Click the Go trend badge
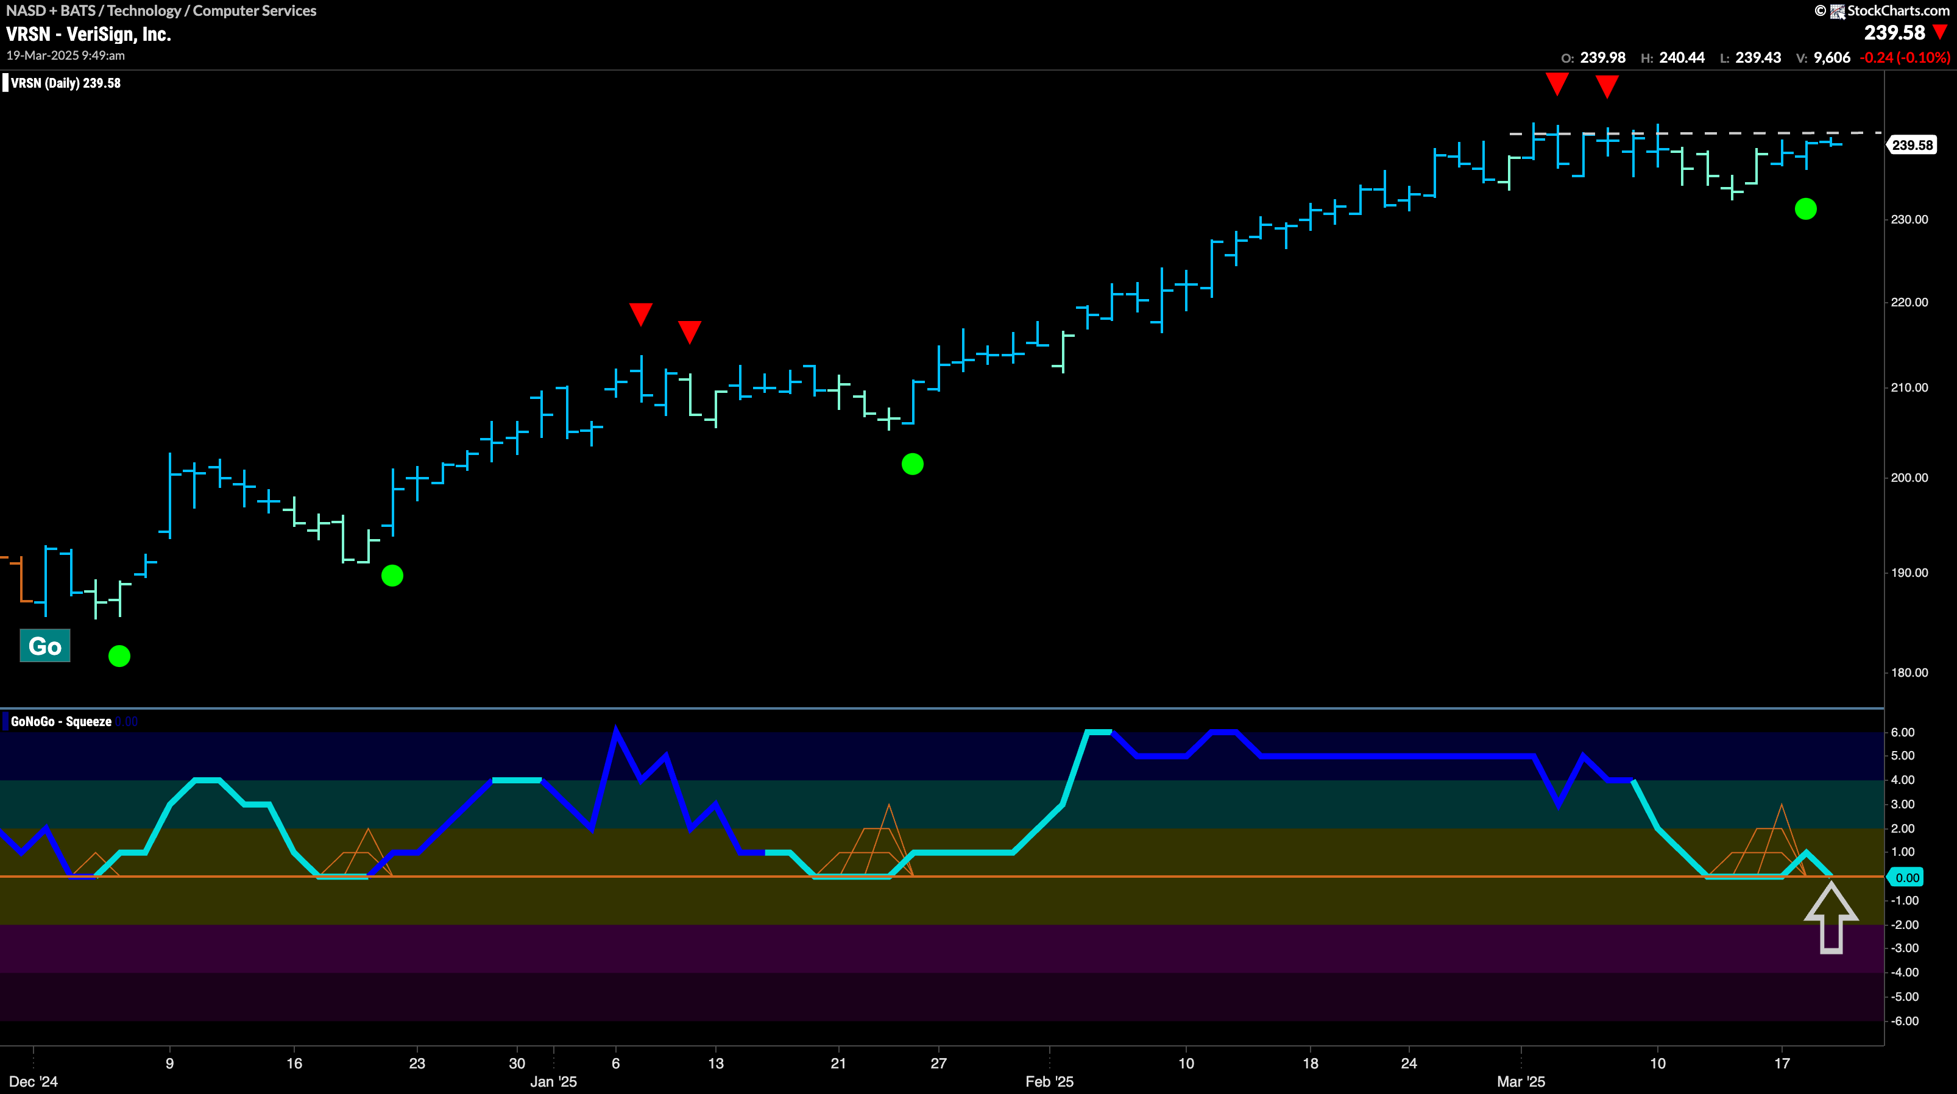1957x1094 pixels. click(45, 646)
